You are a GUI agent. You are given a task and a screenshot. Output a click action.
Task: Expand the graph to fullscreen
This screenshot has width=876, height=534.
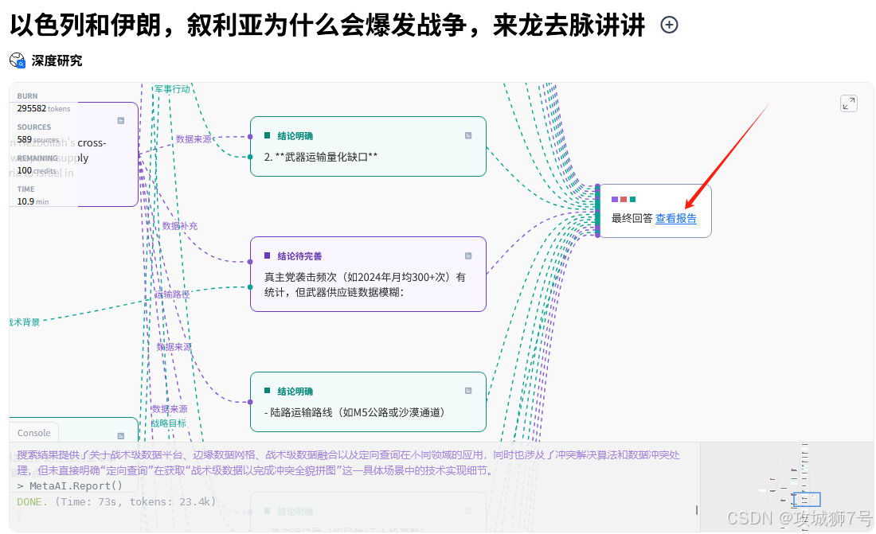(x=849, y=103)
